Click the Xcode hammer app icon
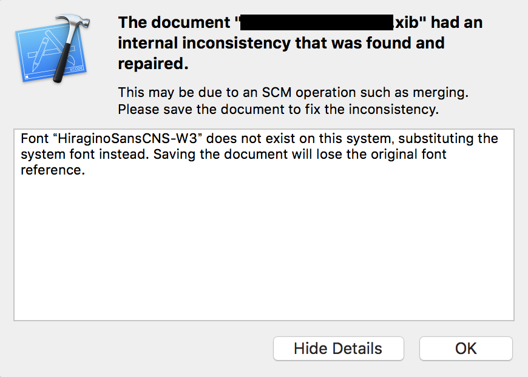528x377 pixels. (x=53, y=48)
